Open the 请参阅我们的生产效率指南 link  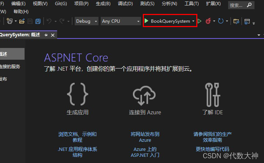pyautogui.click(x=212, y=137)
